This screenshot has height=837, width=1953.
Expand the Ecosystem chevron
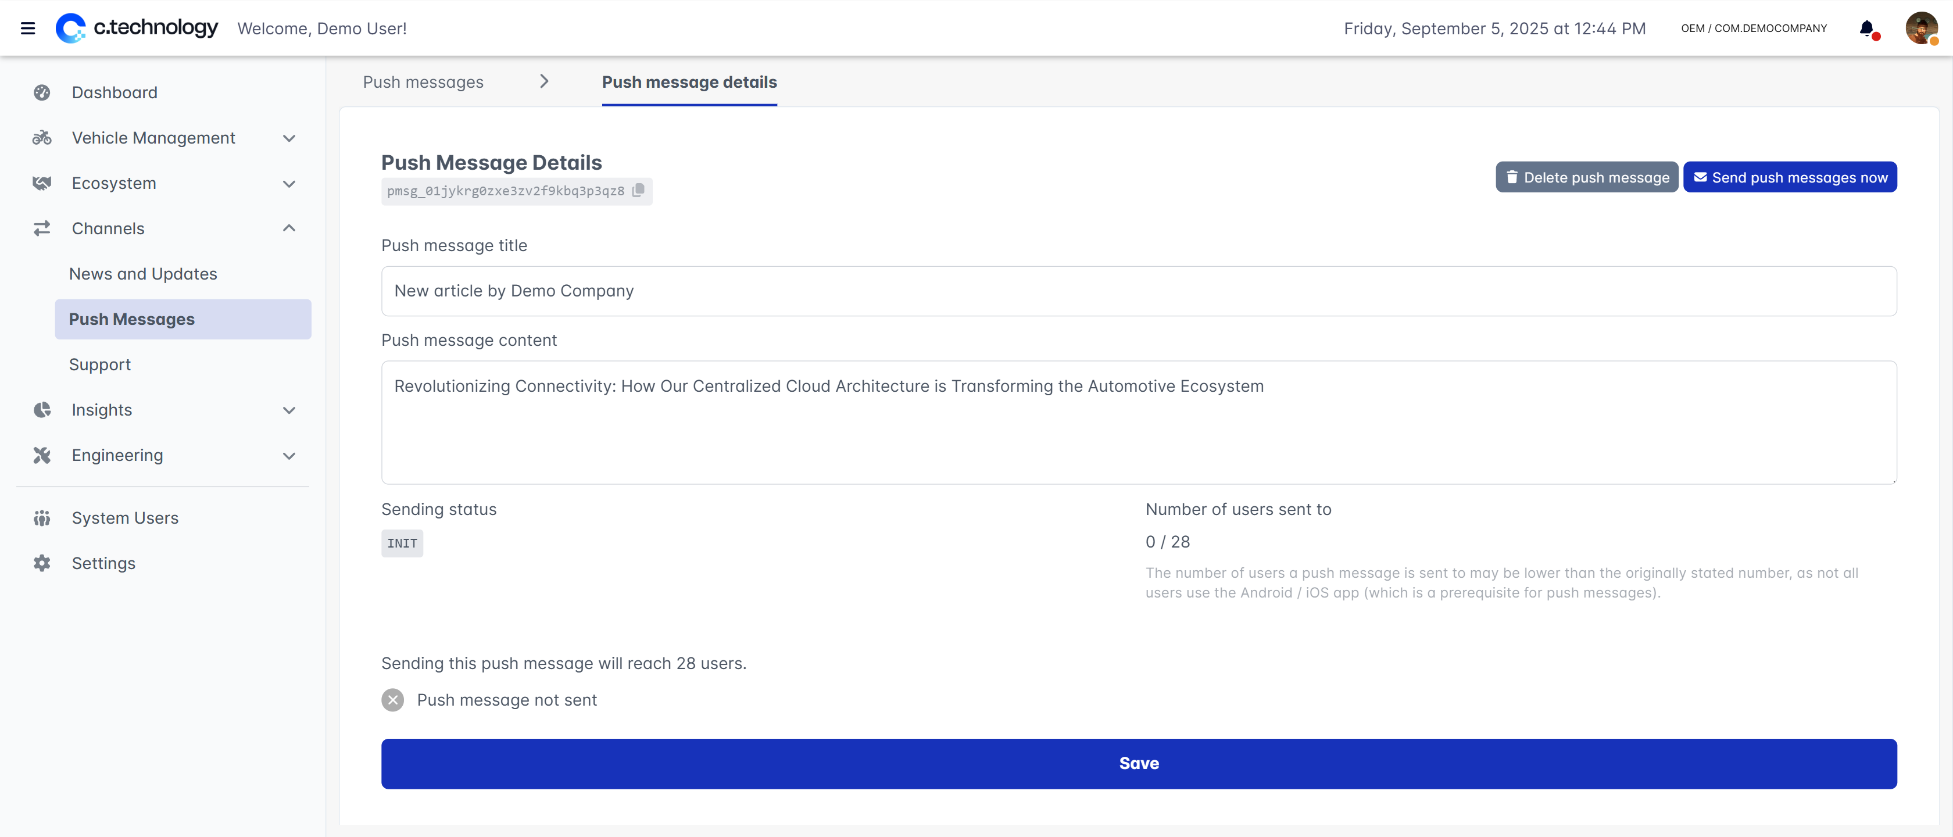pos(289,184)
